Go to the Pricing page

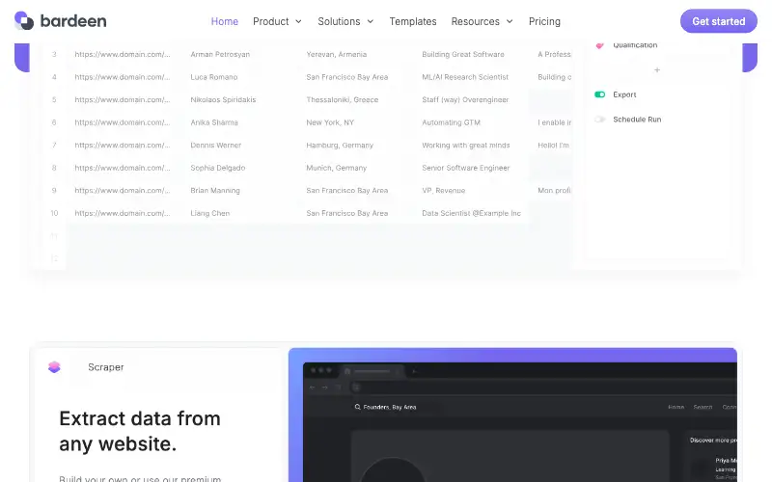[x=544, y=21]
